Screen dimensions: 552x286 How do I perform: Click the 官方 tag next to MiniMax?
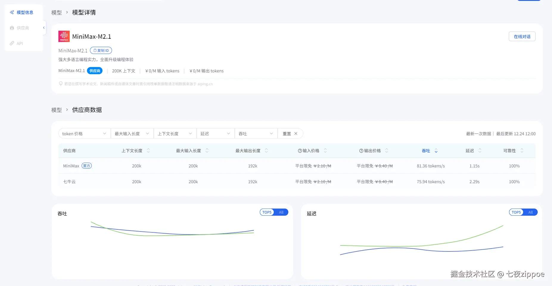point(87,166)
